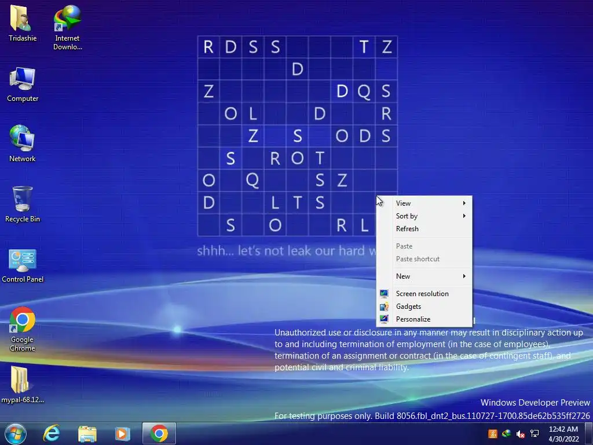
Task: Select the Network desktop icon
Action: coord(23,144)
